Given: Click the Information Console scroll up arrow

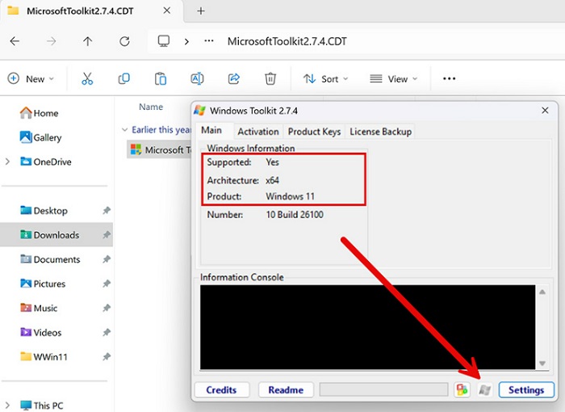Looking at the screenshot, I should (x=542, y=292).
